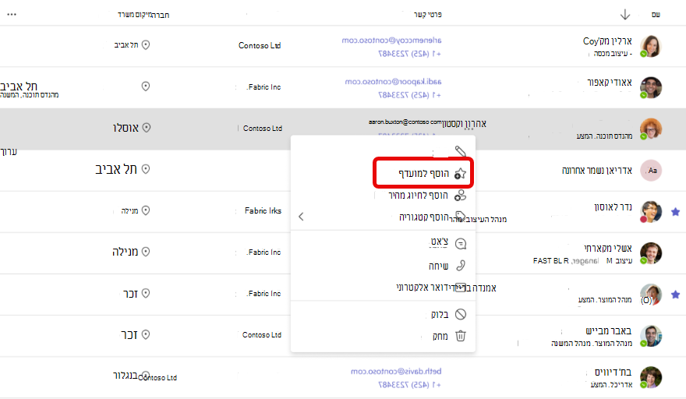Screen dimensions: 686x399
Task: Open the ahernamccoy@contoso.com email link
Action: (x=391, y=41)
